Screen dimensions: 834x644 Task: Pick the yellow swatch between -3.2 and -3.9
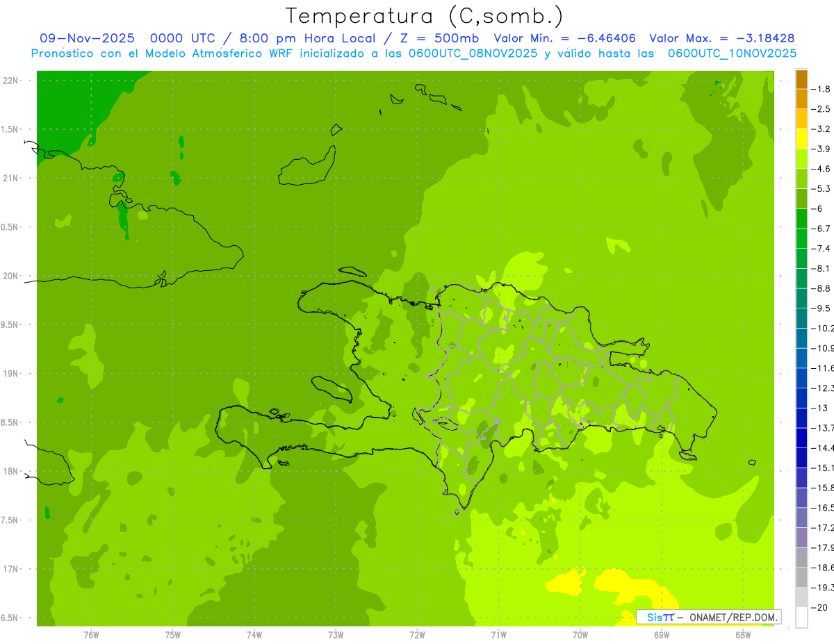pos(801,138)
